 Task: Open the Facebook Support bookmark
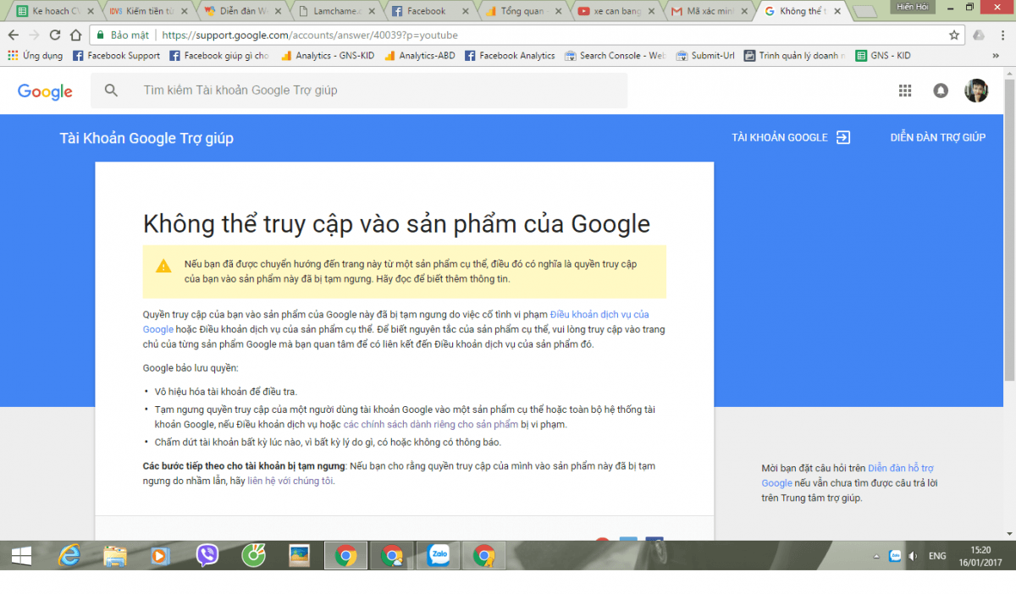[117, 56]
